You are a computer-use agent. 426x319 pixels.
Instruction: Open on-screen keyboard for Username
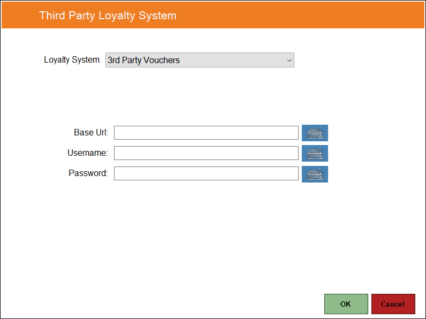[x=315, y=153]
